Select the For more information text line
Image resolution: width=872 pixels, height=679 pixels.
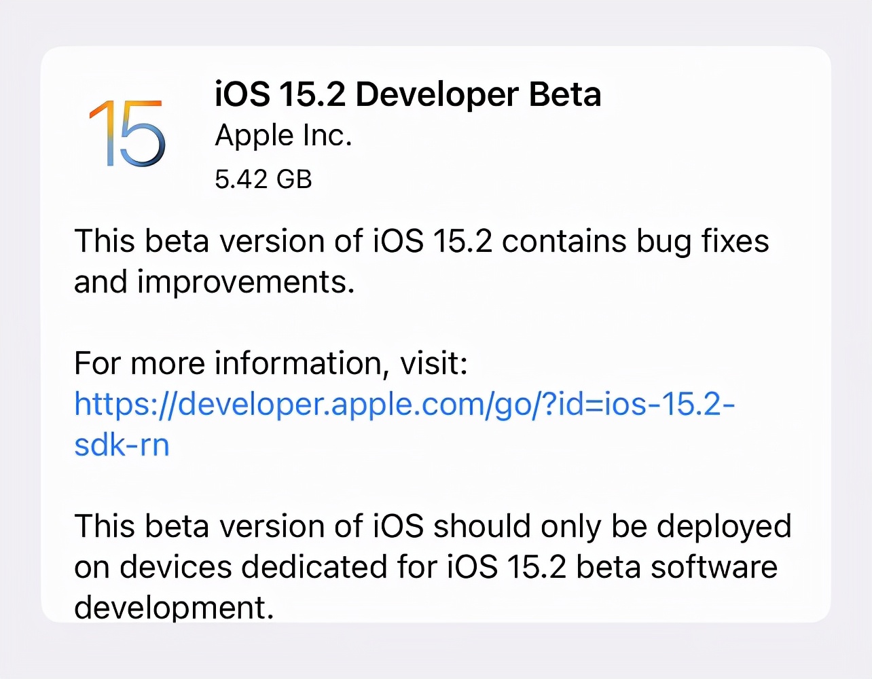(x=270, y=363)
